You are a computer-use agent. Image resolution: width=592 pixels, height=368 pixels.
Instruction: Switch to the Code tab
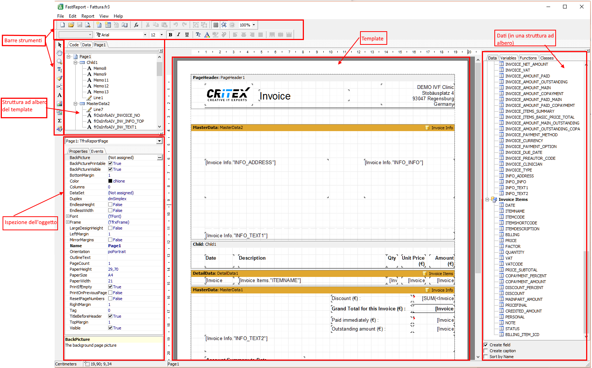click(74, 45)
